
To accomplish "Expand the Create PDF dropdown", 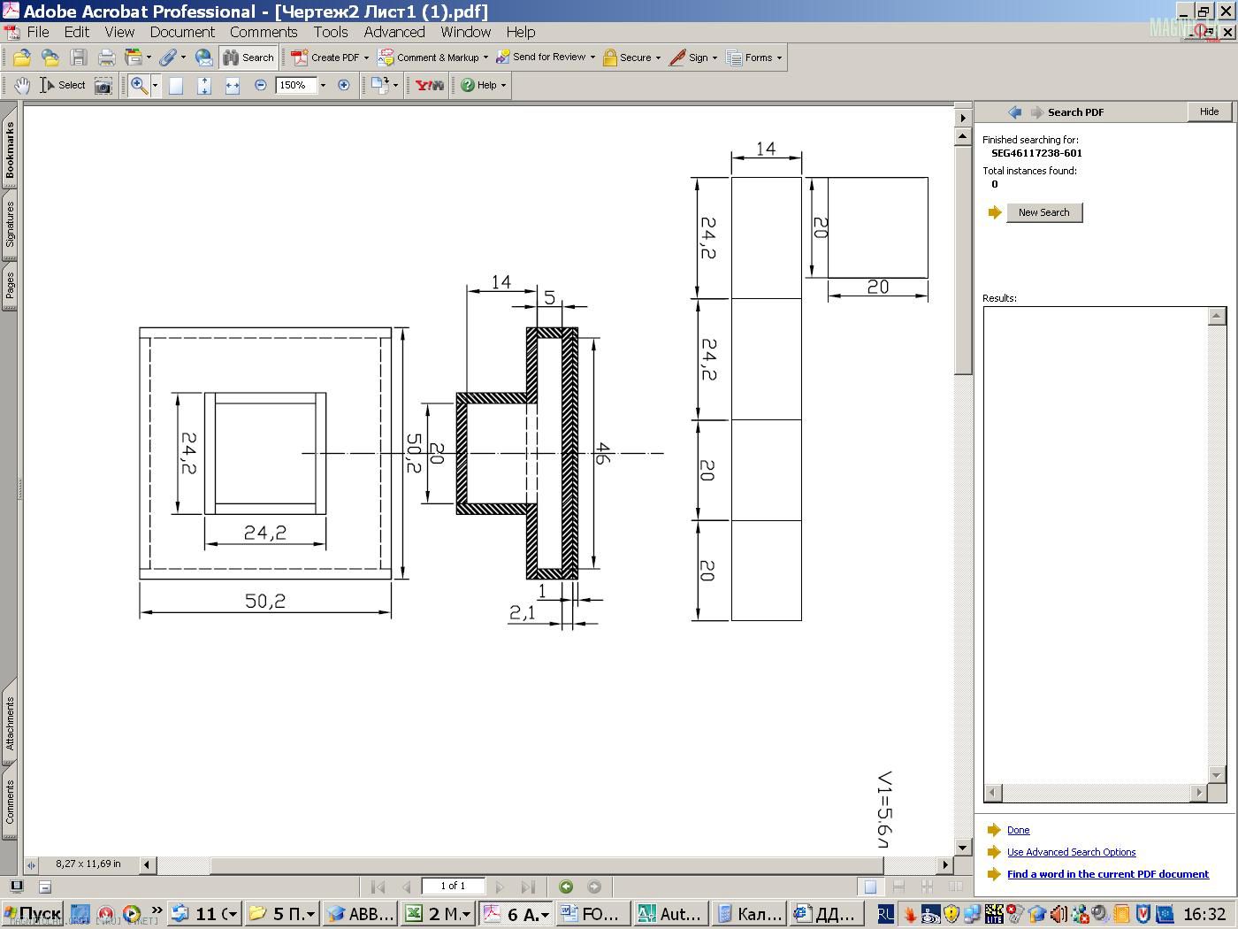I will pyautogui.click(x=366, y=58).
